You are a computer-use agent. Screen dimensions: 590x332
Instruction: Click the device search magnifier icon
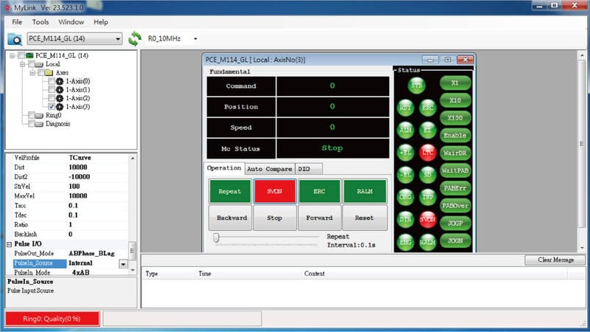15,39
